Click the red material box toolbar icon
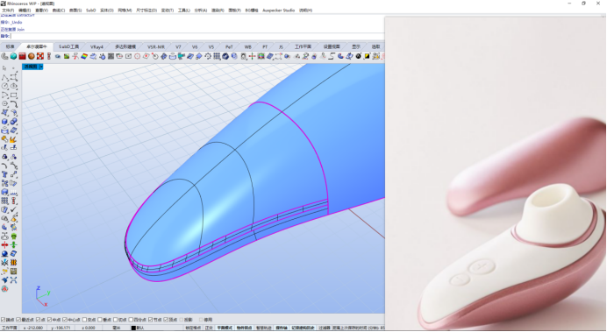This screenshot has width=607, height=332. [23, 56]
